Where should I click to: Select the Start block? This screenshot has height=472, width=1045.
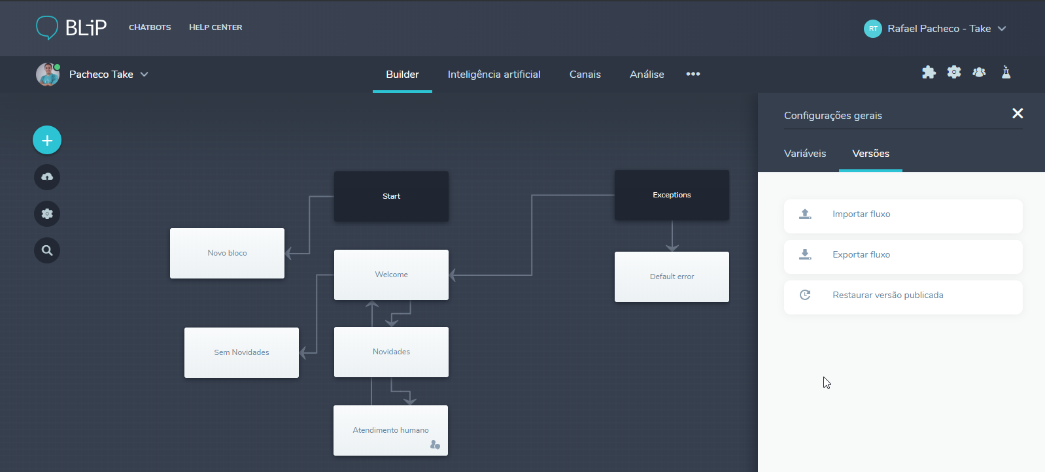391,196
